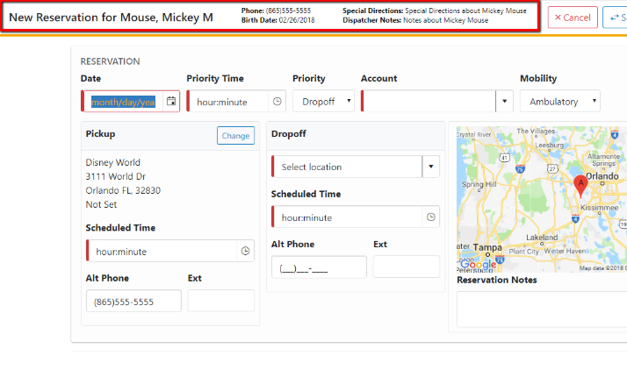Click the Reservation Notes text area
The height and width of the screenshot is (377, 627).
(542, 309)
